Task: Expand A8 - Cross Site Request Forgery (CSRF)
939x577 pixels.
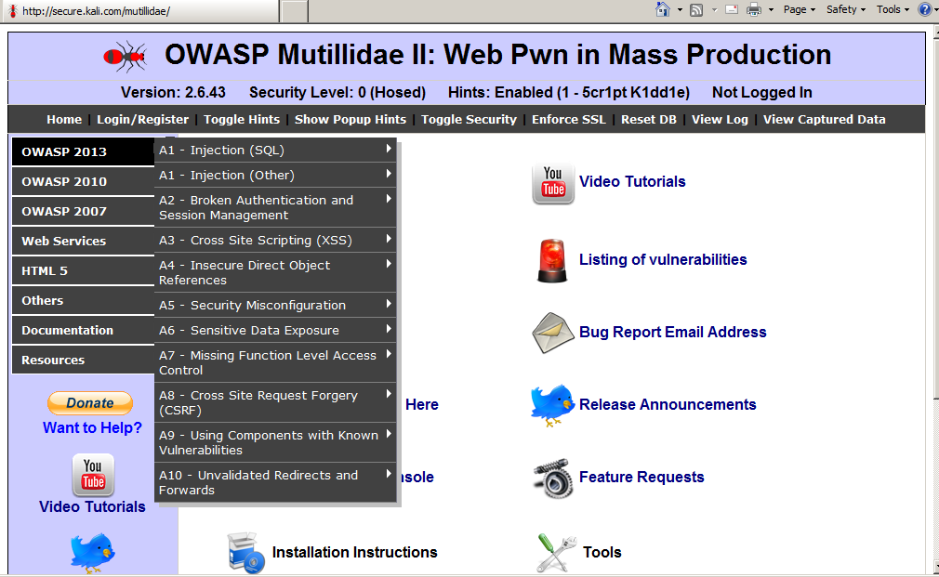Action: [x=275, y=403]
